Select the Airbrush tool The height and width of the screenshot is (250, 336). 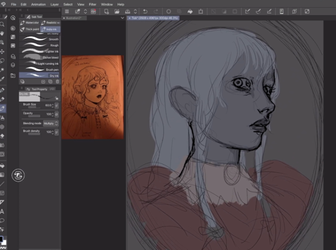tap(2, 117)
